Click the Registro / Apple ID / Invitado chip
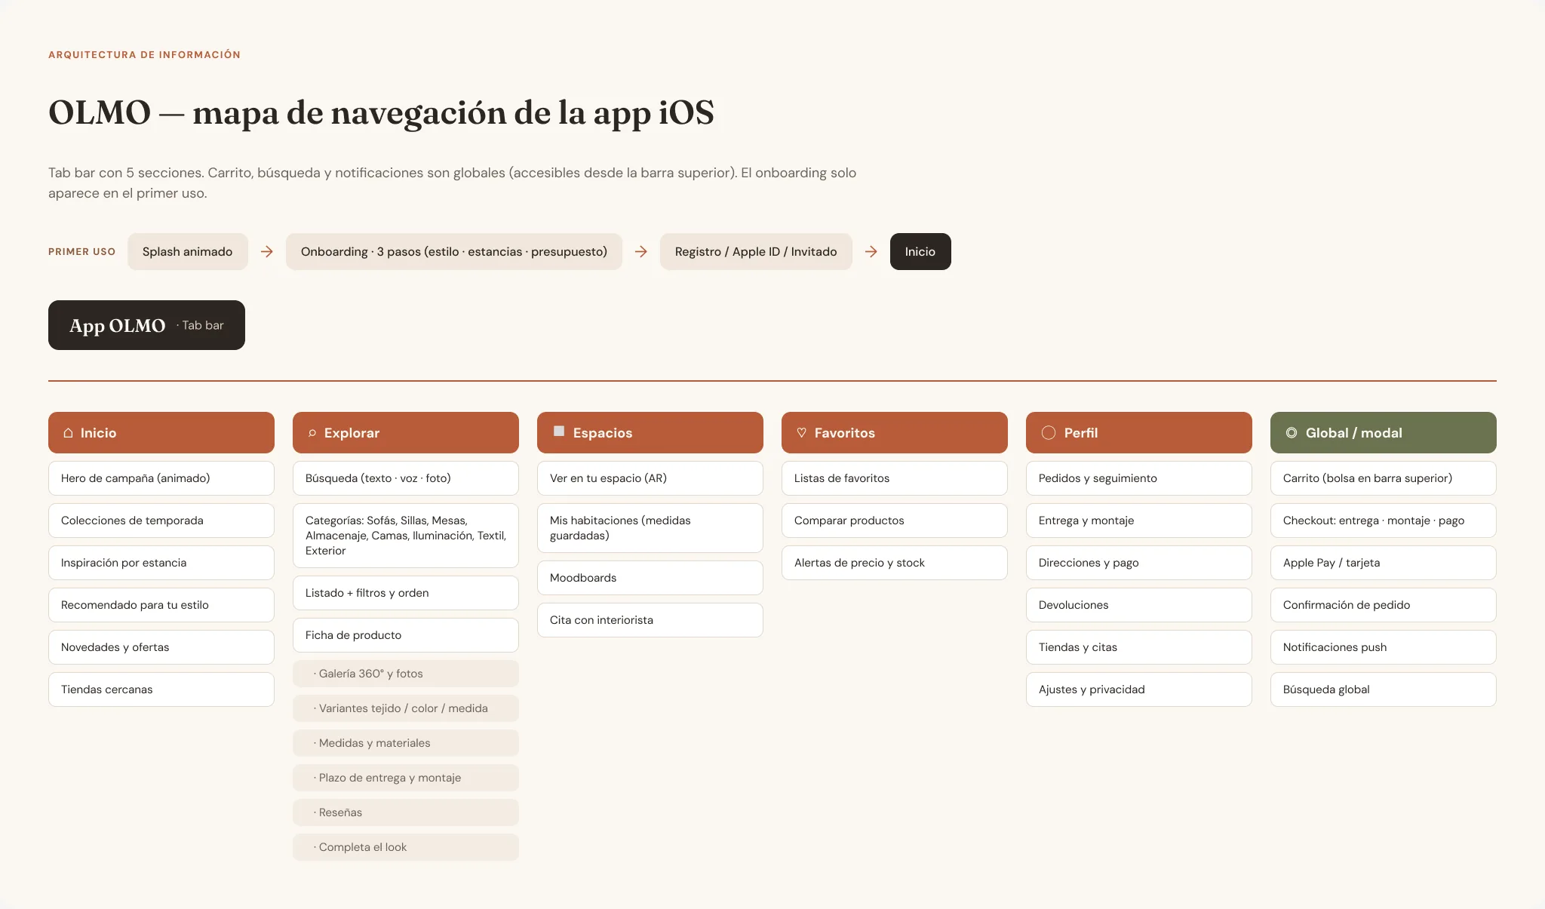 coord(756,251)
